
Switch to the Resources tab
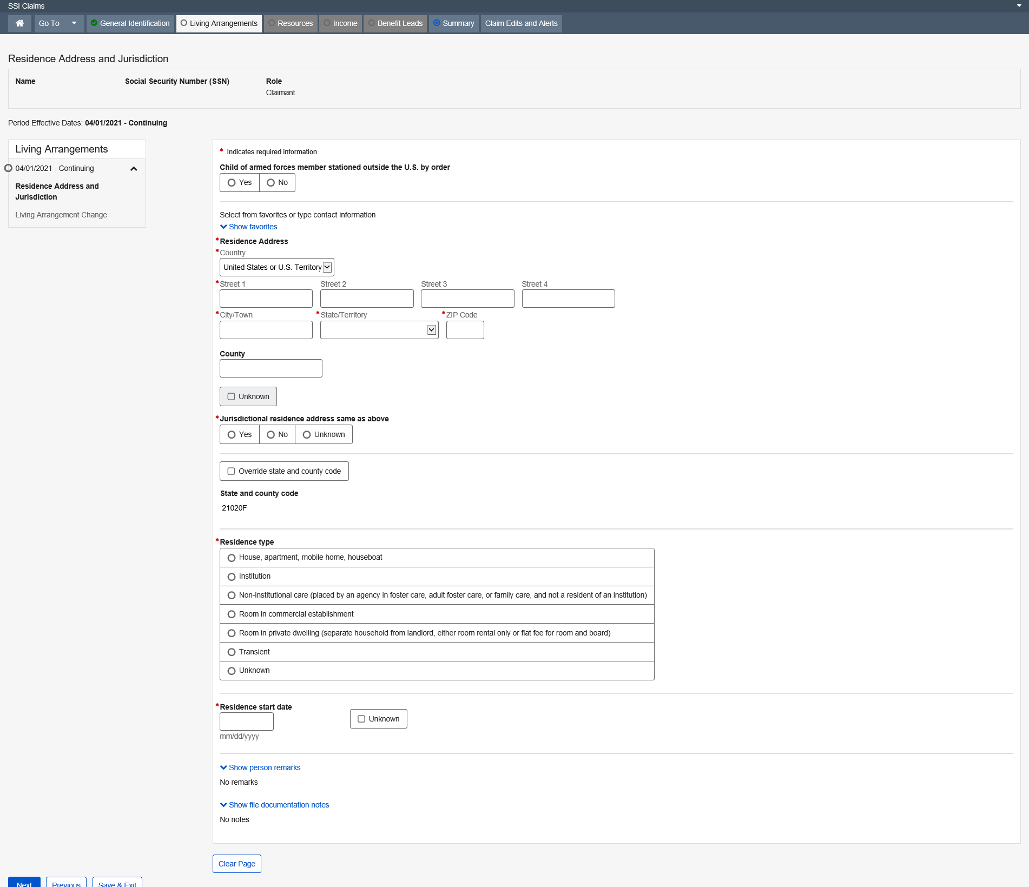pos(291,23)
